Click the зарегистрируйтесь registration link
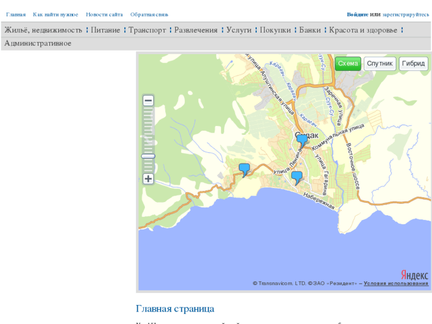 pyautogui.click(x=405, y=15)
